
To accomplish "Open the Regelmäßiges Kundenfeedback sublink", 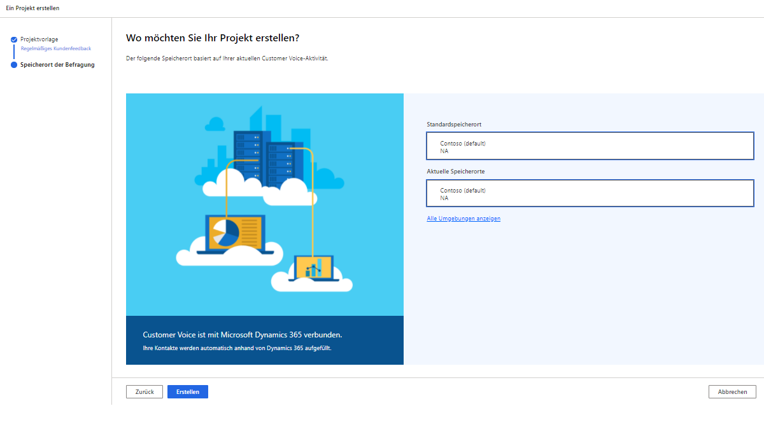I will click(56, 48).
